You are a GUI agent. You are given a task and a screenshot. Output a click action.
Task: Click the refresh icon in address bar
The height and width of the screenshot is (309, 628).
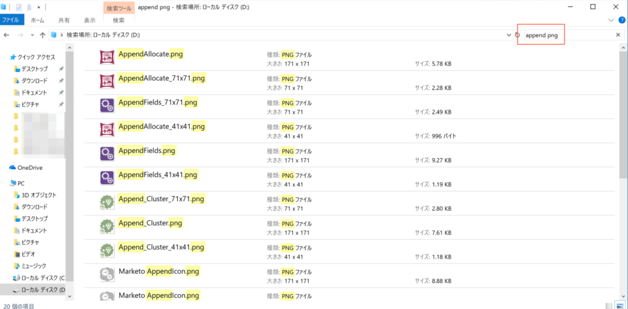517,35
